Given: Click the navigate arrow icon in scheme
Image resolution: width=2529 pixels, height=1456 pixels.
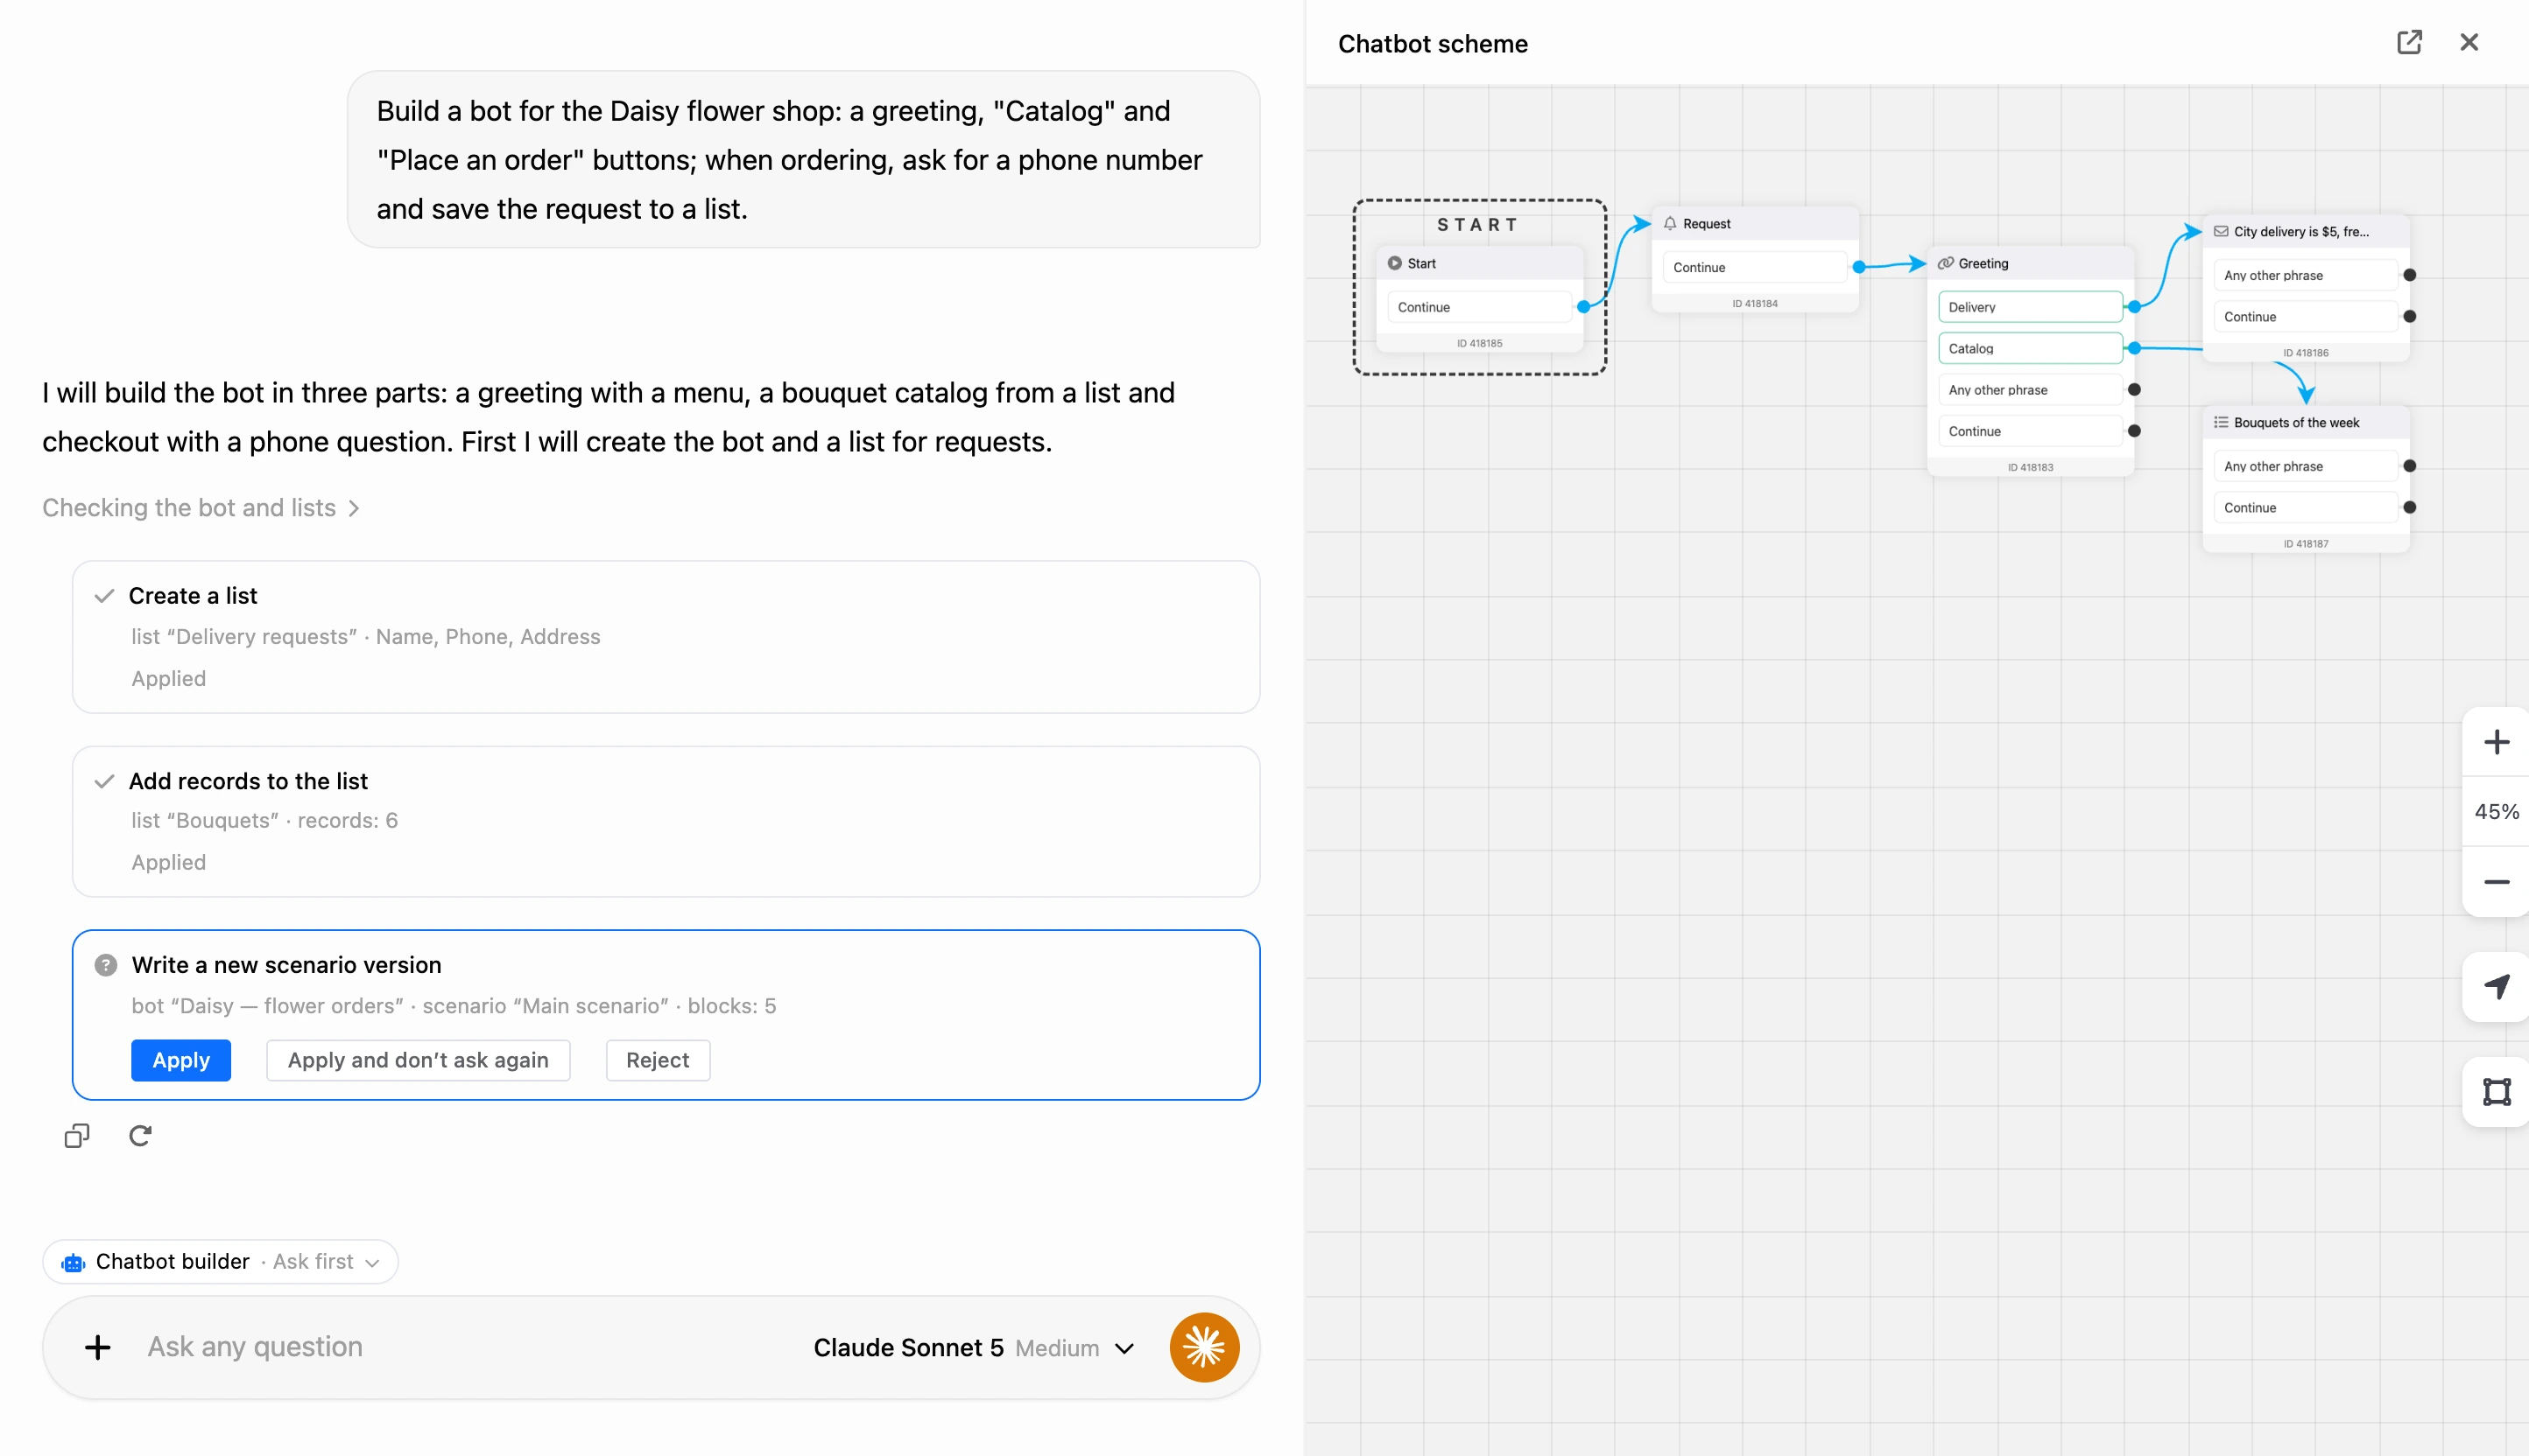Looking at the screenshot, I should 2496,987.
